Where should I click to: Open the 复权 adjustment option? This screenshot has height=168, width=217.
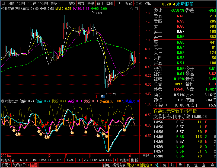pos(72,3)
